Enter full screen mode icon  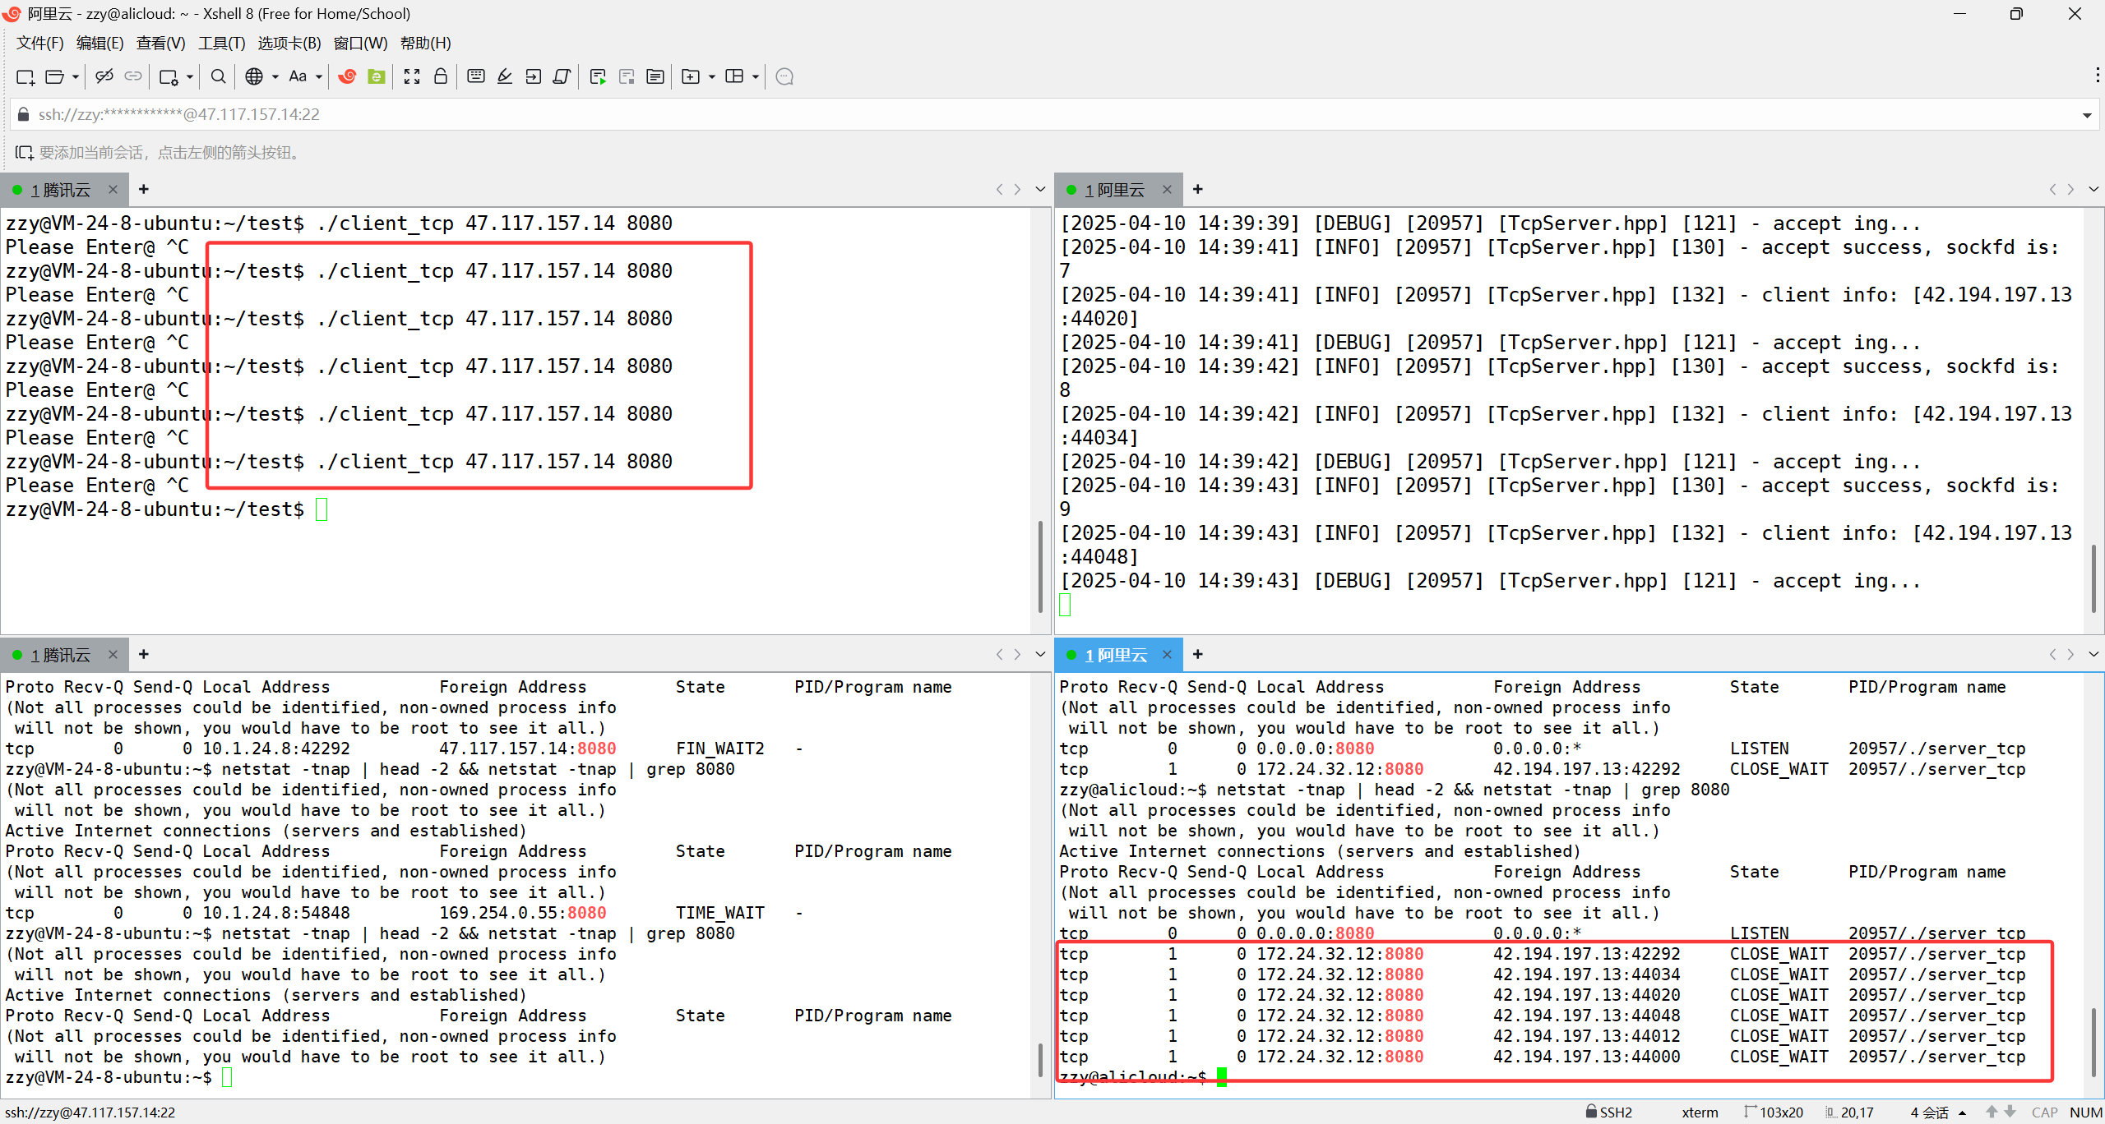coord(412,76)
